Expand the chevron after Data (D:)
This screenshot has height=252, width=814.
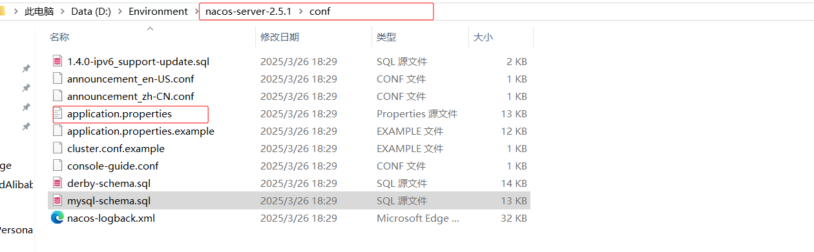point(120,12)
